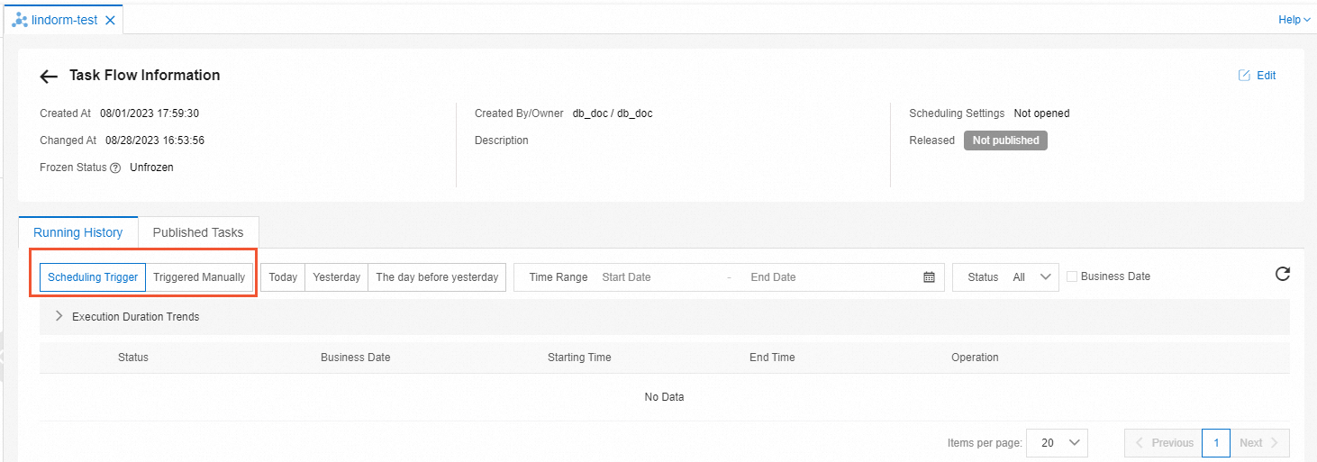Click the back arrow beside Task Flow Information

pyautogui.click(x=49, y=77)
